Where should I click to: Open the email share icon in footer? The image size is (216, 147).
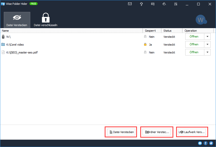coord(200,143)
